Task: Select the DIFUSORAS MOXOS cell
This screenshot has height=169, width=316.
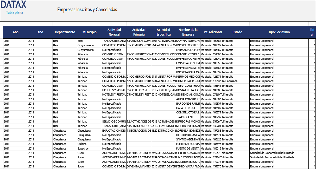Action: (188, 121)
